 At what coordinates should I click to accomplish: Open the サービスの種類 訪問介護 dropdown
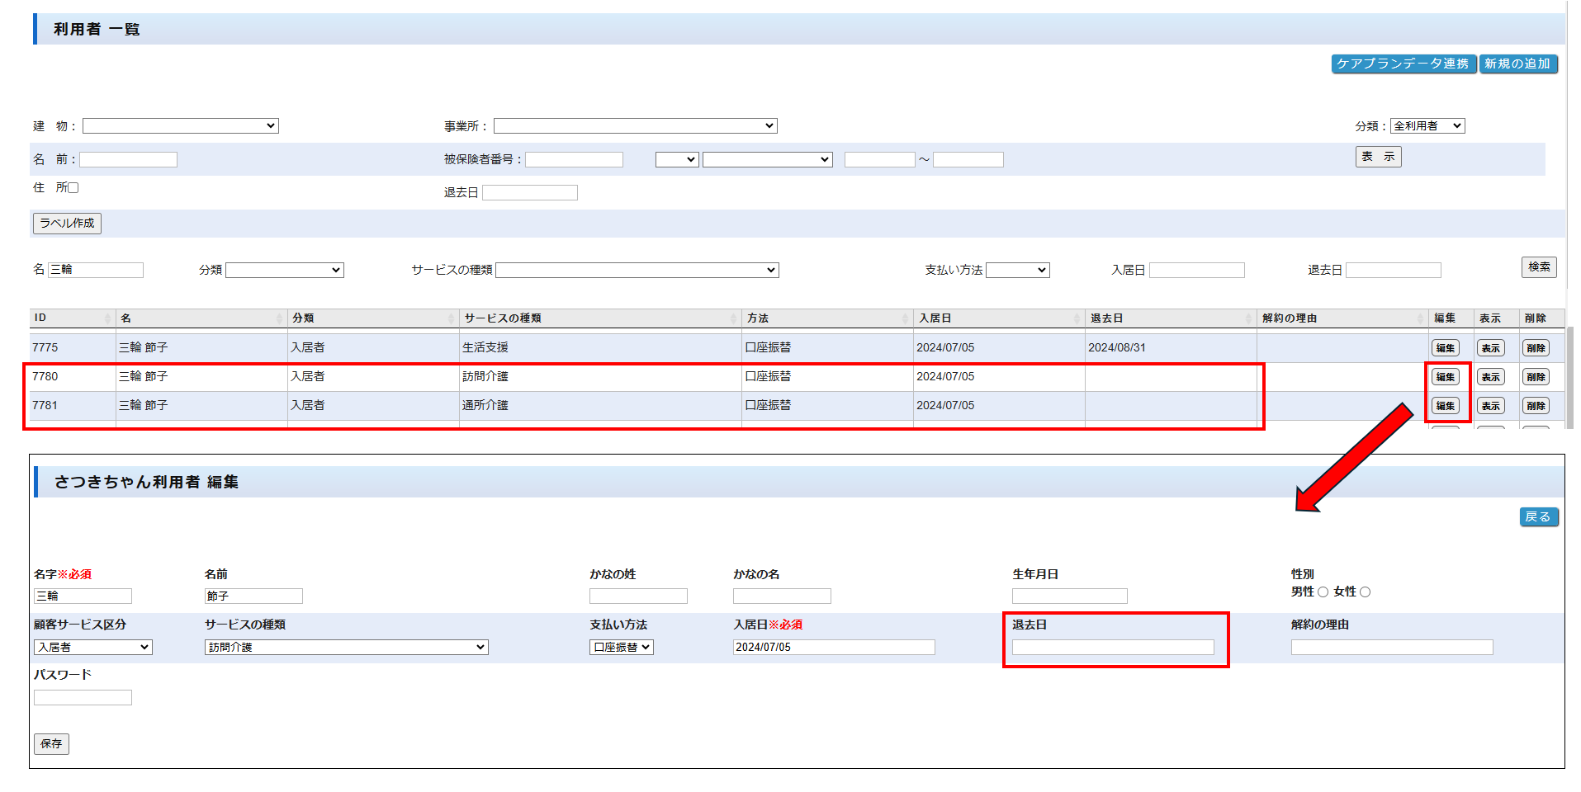[x=346, y=648]
